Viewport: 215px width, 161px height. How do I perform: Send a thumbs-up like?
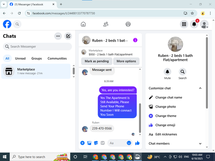[x=137, y=143]
